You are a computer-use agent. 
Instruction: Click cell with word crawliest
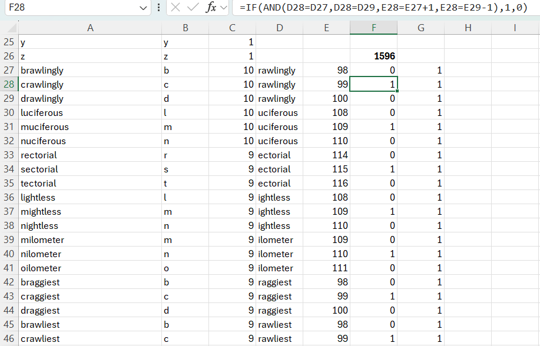point(90,338)
